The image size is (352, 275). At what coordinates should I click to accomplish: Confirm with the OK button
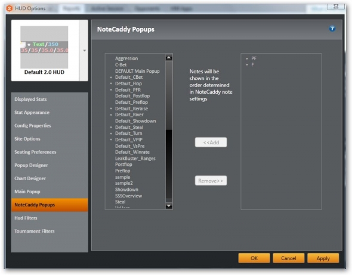click(x=254, y=258)
